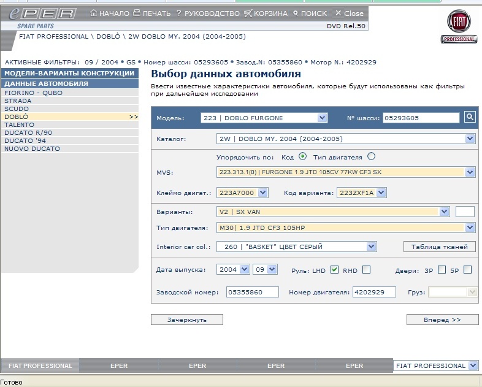Screen dimensions: 482x387
Task: Switch to the first EPER bottom tab
Action: [x=119, y=366]
